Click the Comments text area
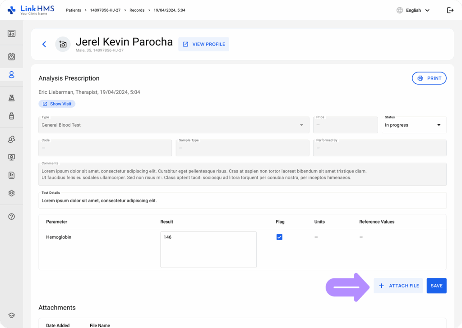This screenshot has width=462, height=328. click(x=242, y=174)
